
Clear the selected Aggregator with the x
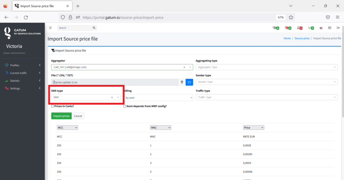184,67
